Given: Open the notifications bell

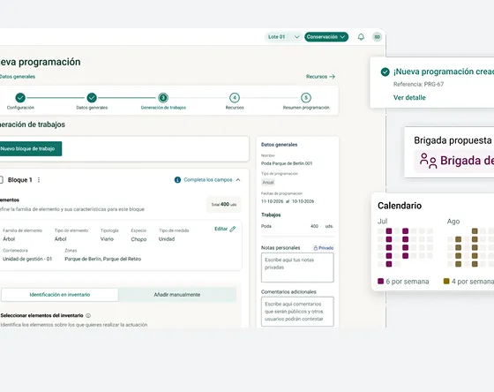Looking at the screenshot, I should tap(361, 37).
